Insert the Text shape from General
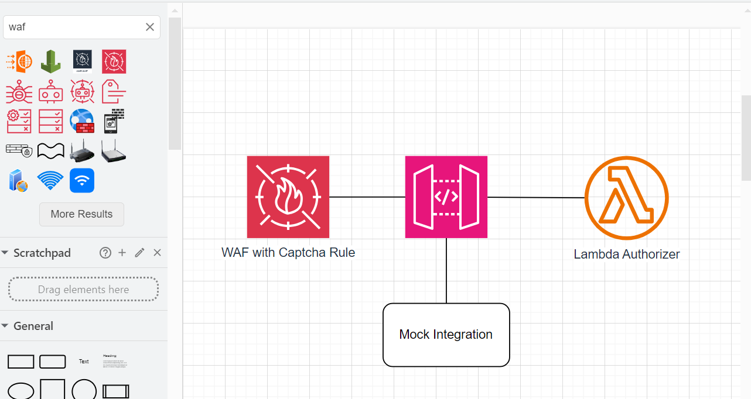 [x=84, y=362]
